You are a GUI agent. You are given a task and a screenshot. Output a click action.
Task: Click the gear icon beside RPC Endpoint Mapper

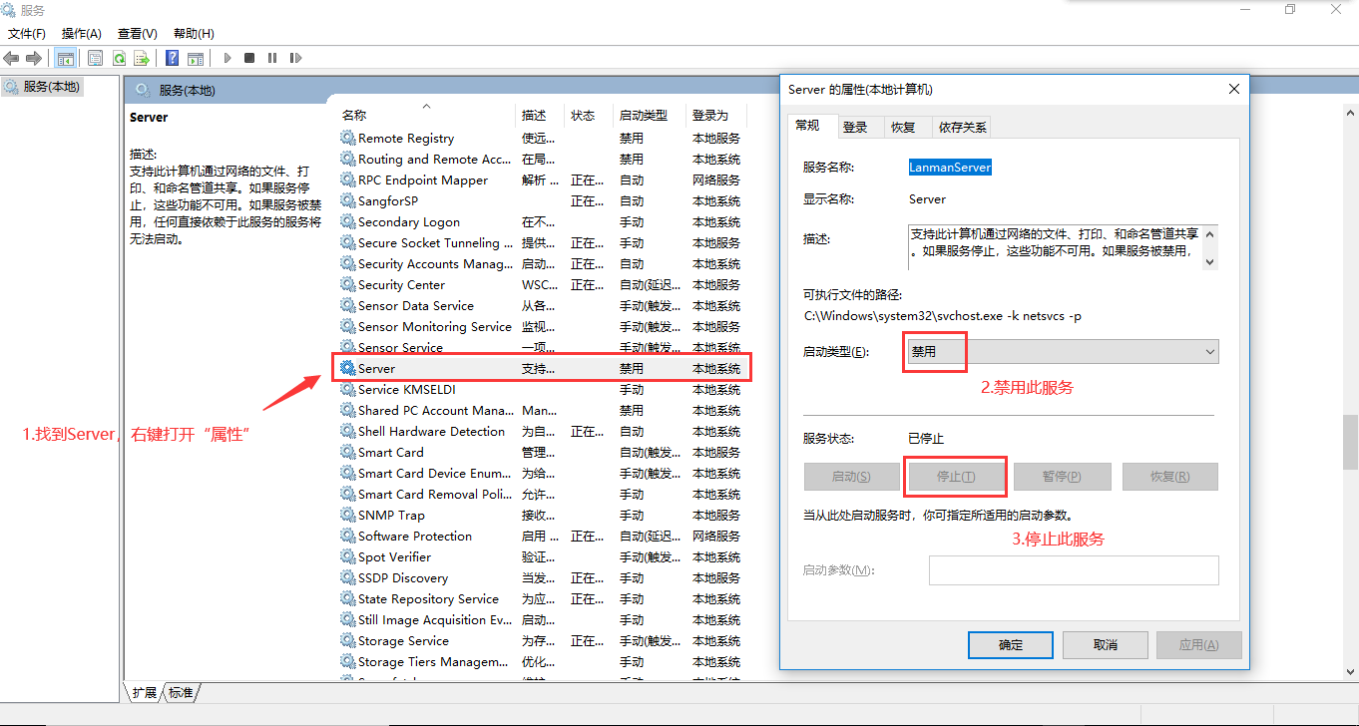click(347, 180)
